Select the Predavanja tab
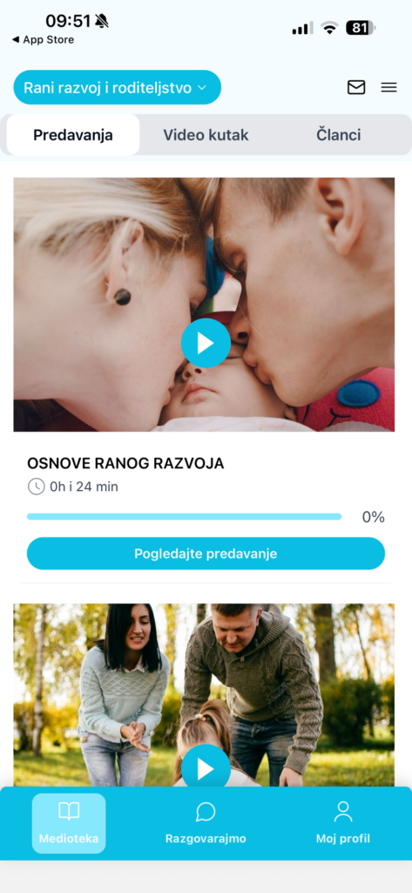Image resolution: width=412 pixels, height=893 pixels. coord(73,135)
